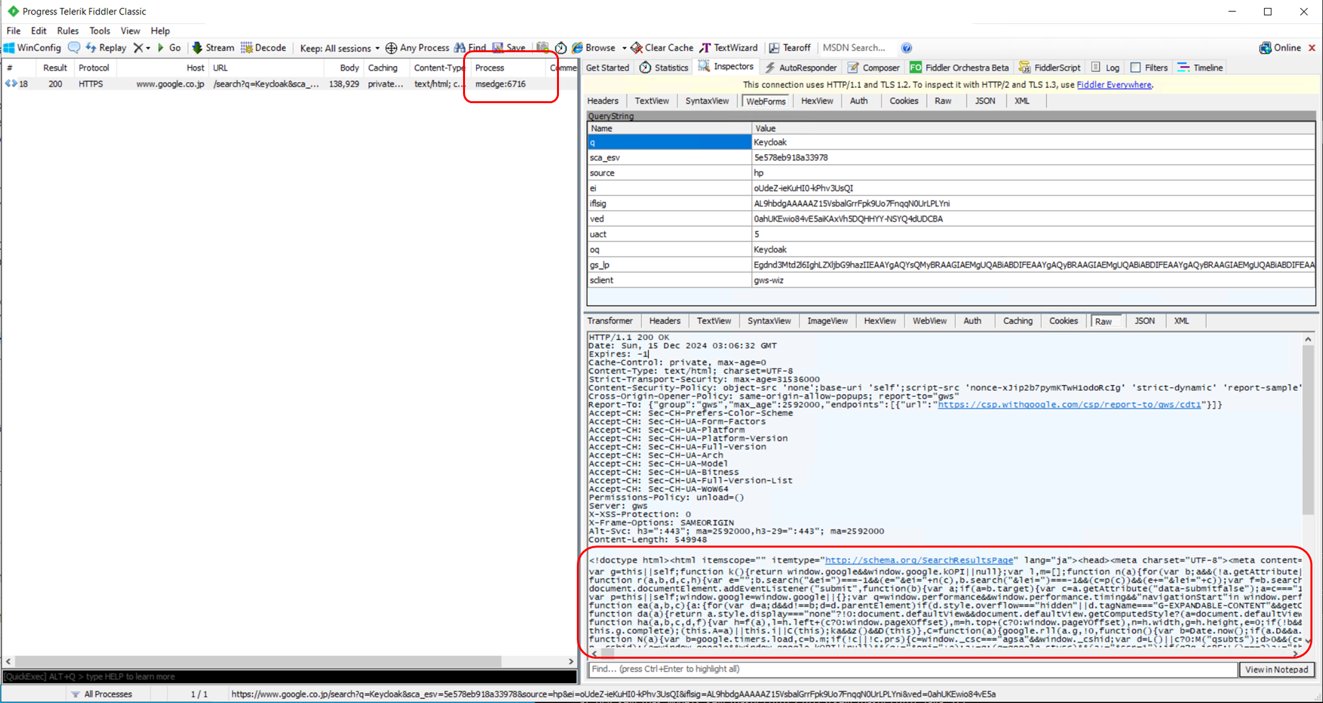Select the response Caching tab

(x=1017, y=321)
